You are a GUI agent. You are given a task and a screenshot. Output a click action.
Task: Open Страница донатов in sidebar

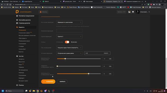[24, 23]
